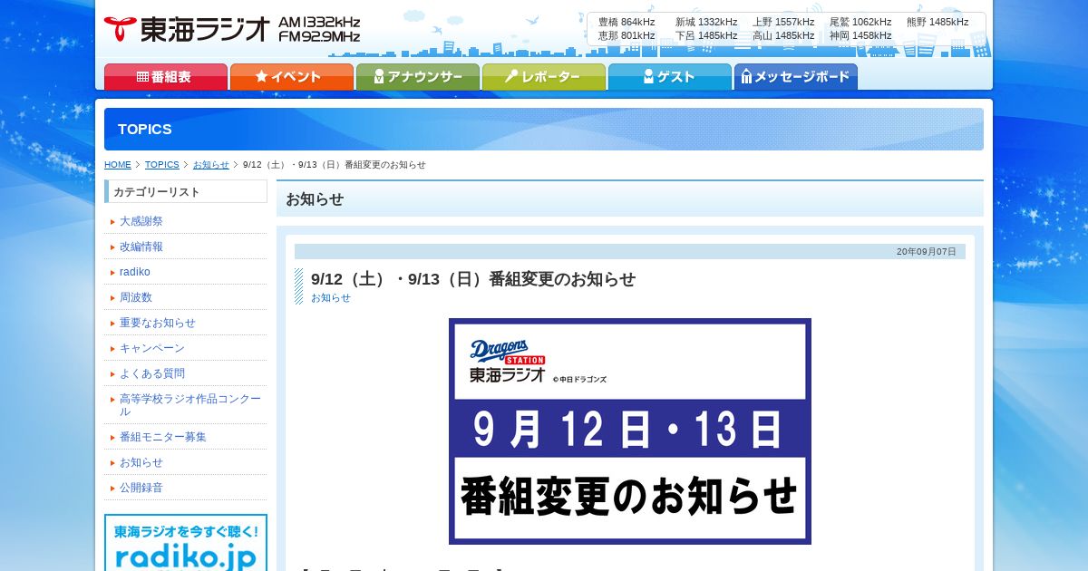Click the 神岡 1458kHz frequency text
1088x571 pixels.
tap(860, 35)
